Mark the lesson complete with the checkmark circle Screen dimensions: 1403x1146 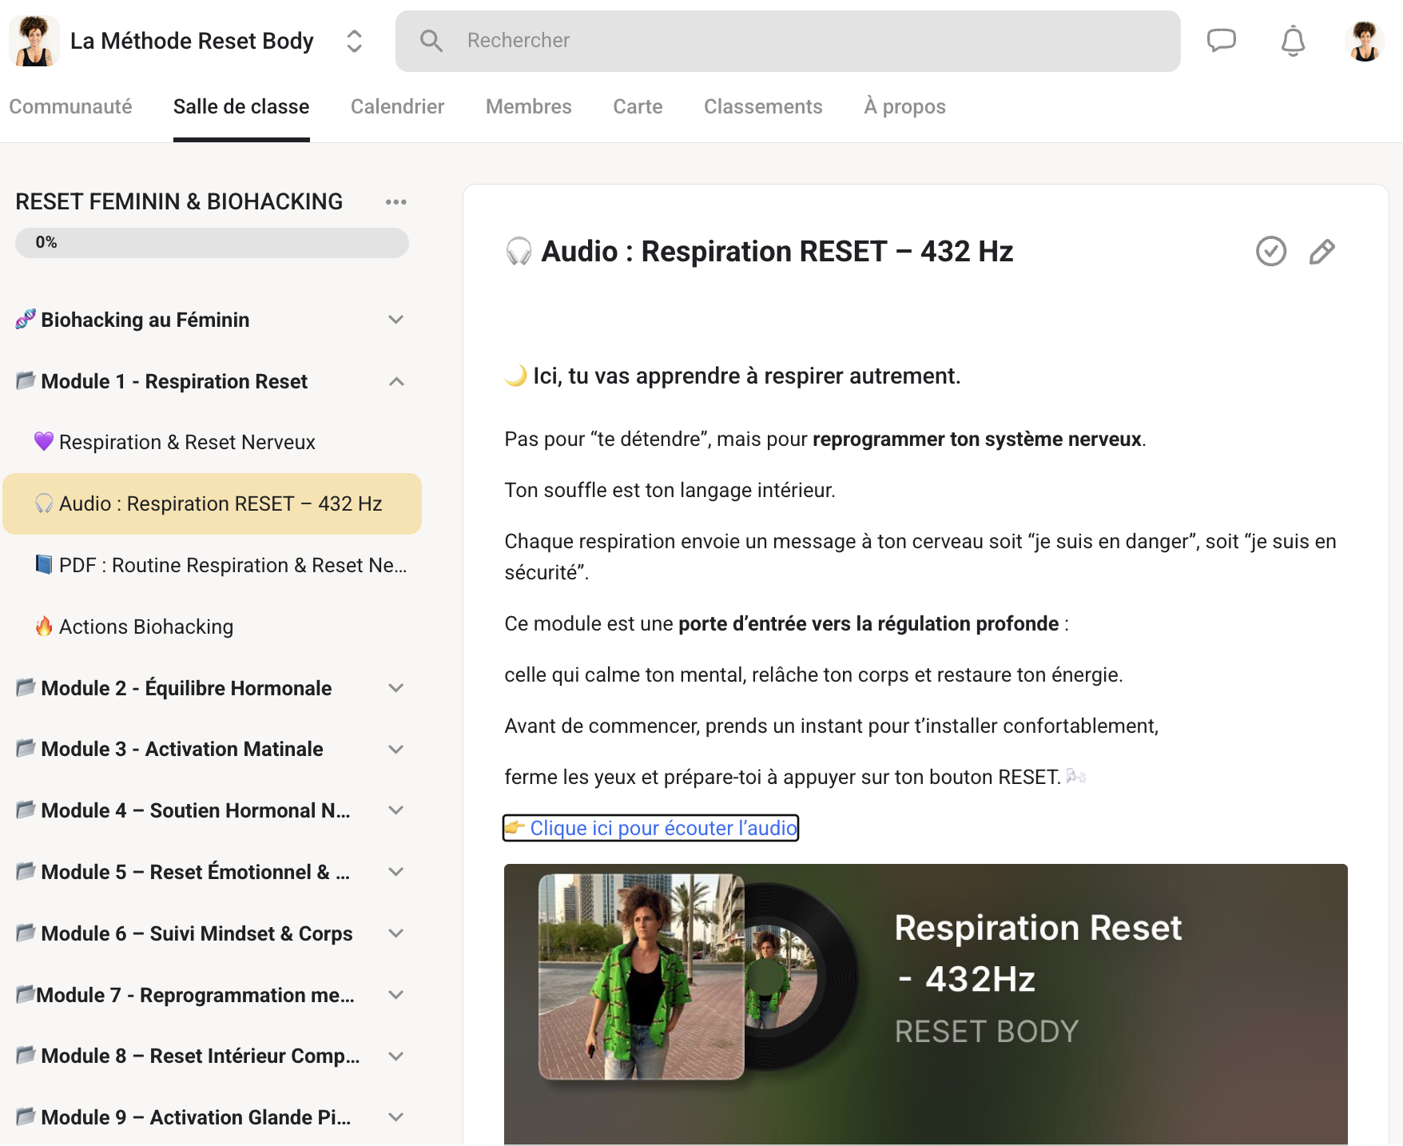(x=1270, y=251)
